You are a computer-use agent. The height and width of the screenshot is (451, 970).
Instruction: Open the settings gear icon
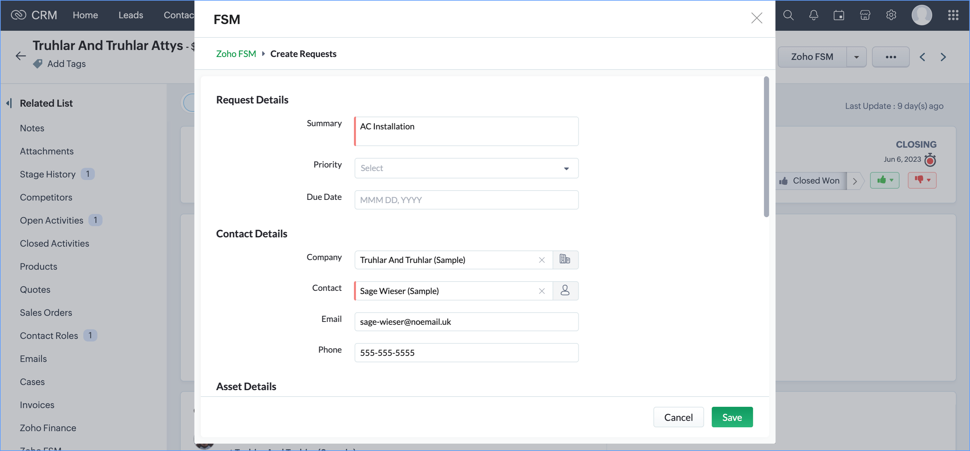891,15
